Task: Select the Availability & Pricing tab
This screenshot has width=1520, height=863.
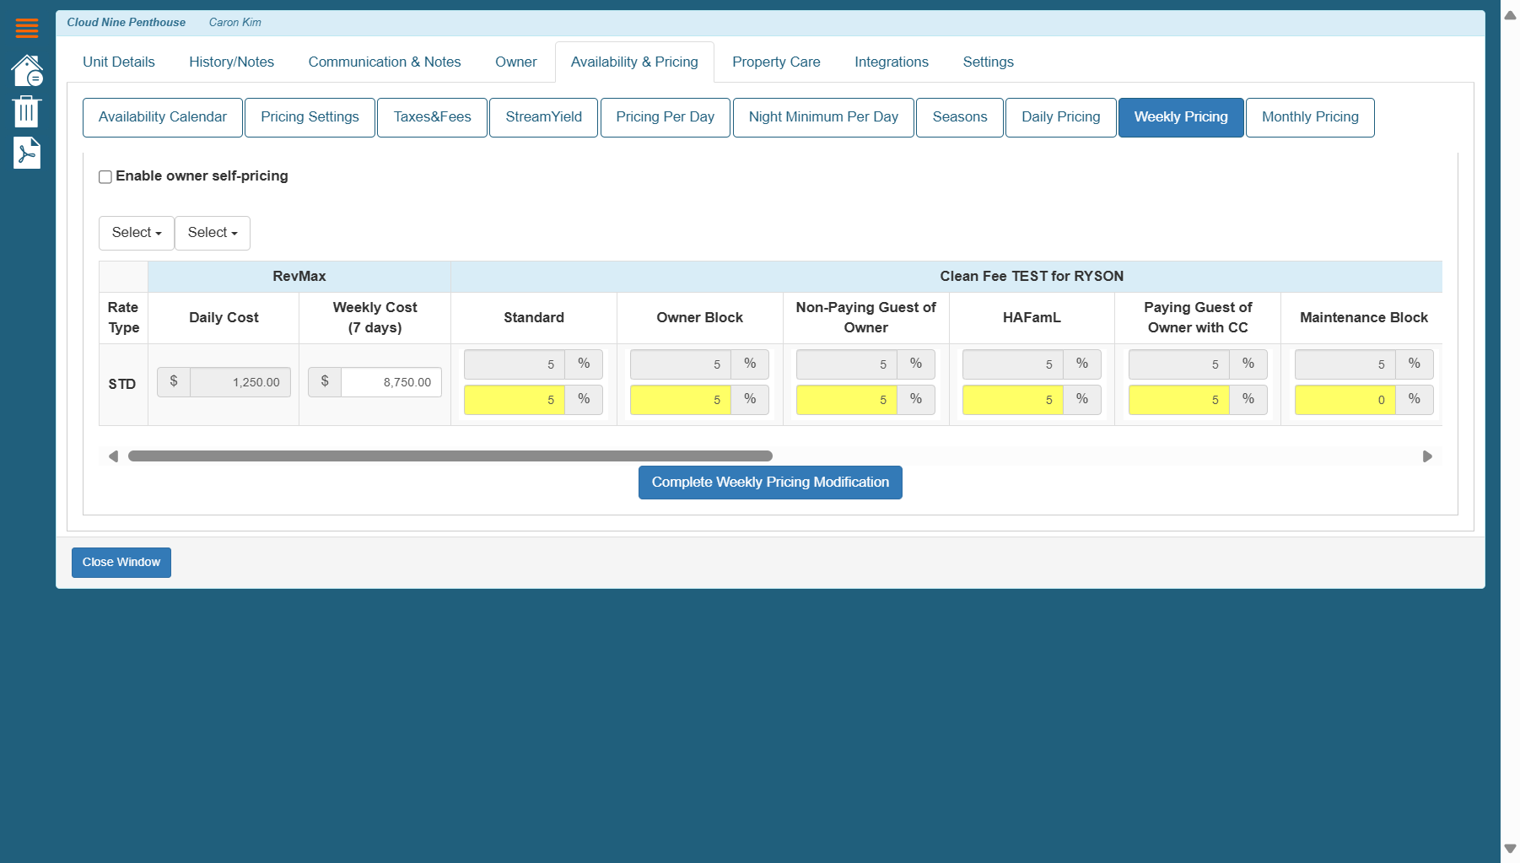Action: point(634,62)
